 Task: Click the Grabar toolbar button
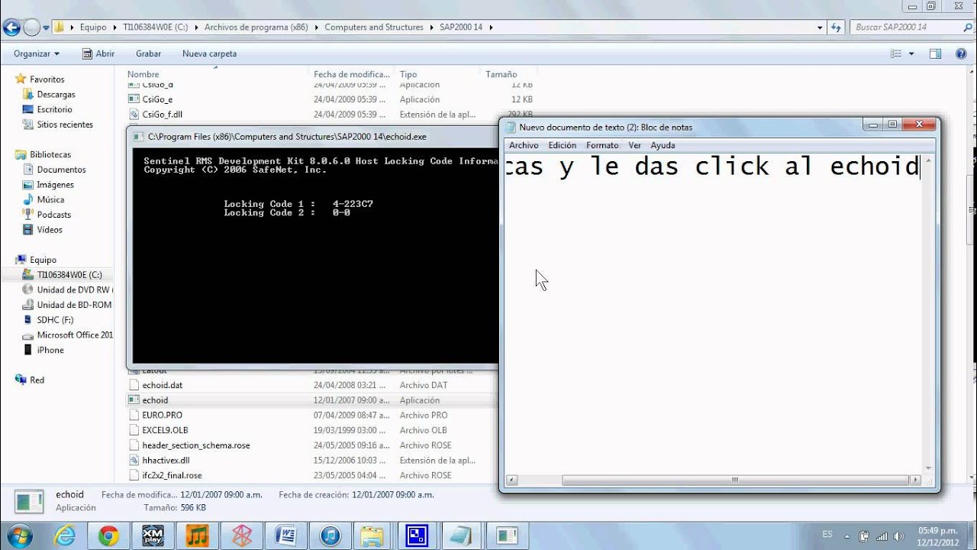(x=148, y=53)
